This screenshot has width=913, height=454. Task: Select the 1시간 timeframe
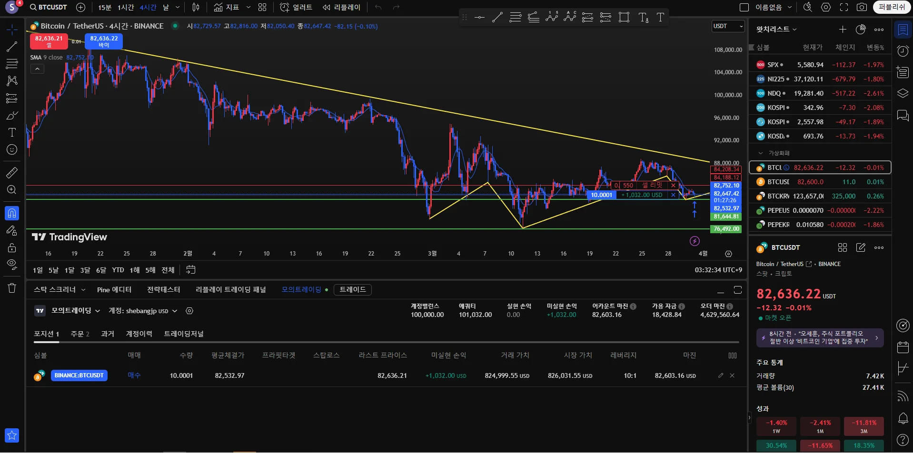tap(126, 7)
